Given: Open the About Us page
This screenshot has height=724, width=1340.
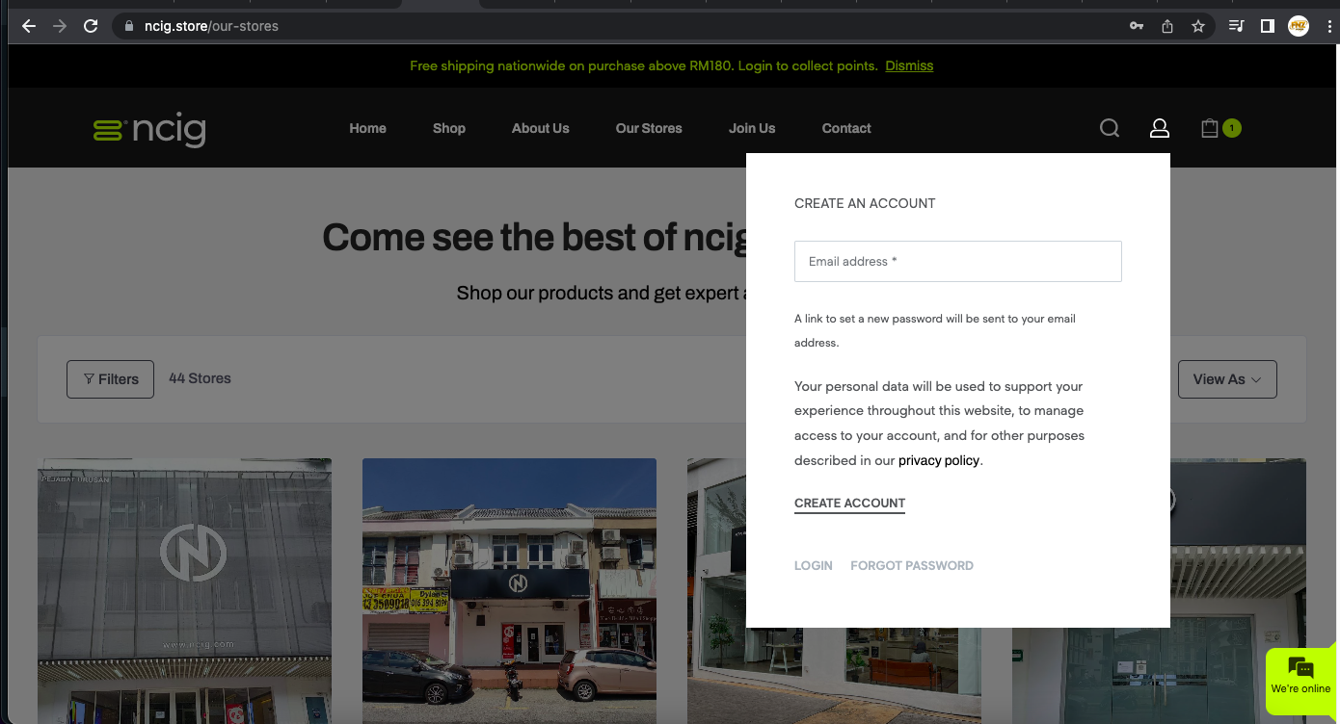Looking at the screenshot, I should click(x=540, y=128).
